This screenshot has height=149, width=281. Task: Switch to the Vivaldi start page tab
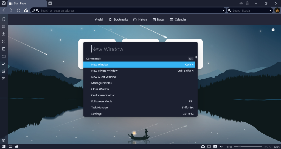coord(99,19)
